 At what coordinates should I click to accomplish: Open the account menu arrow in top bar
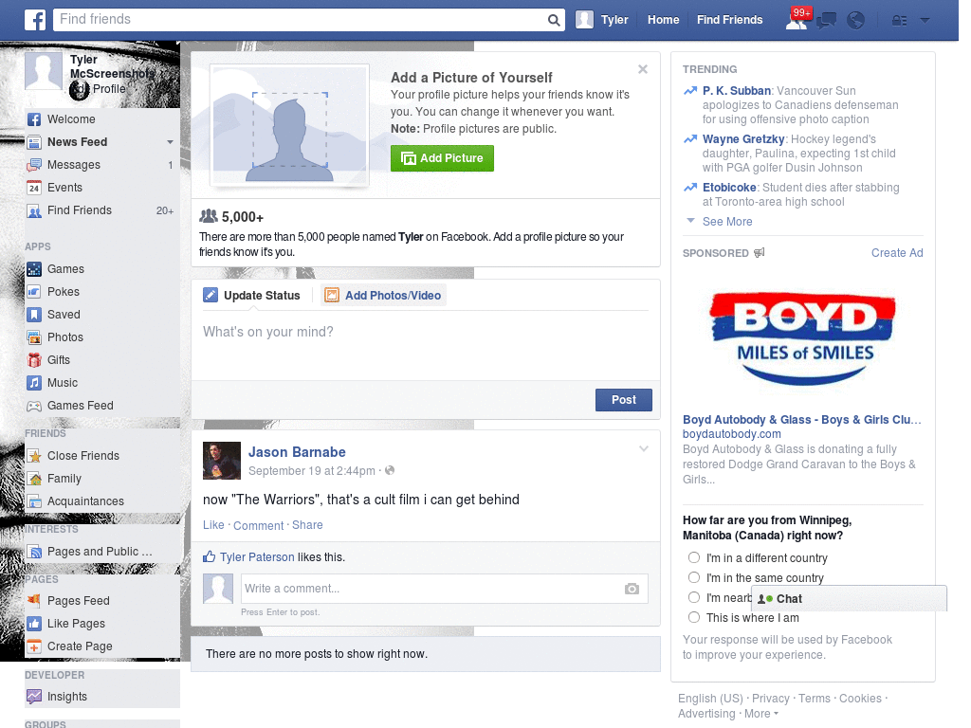click(x=925, y=21)
